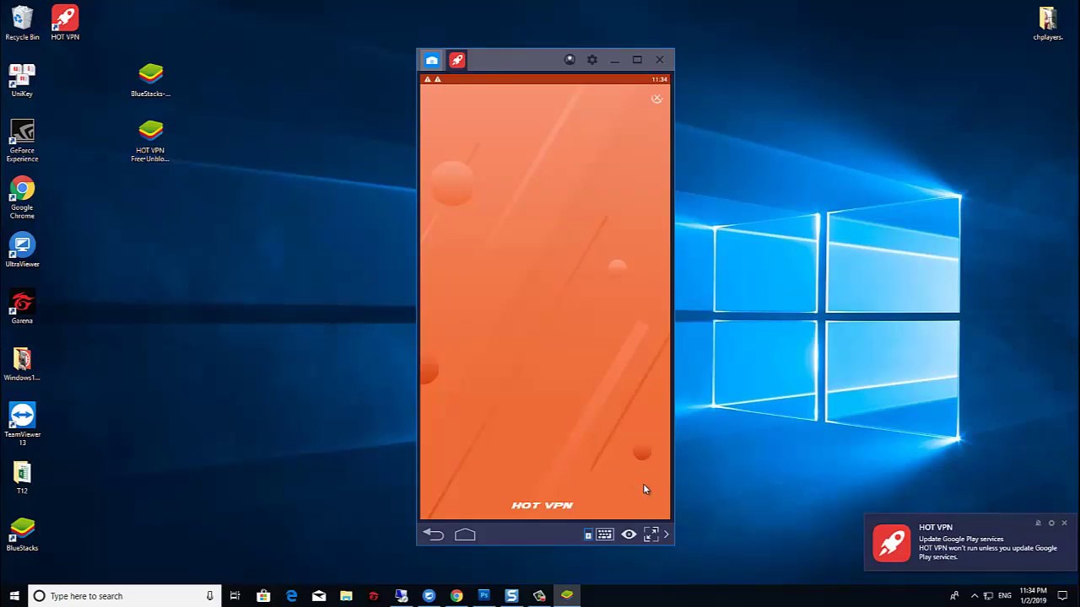
Task: Toggle the eye overlay visibility icon
Action: coord(629,534)
